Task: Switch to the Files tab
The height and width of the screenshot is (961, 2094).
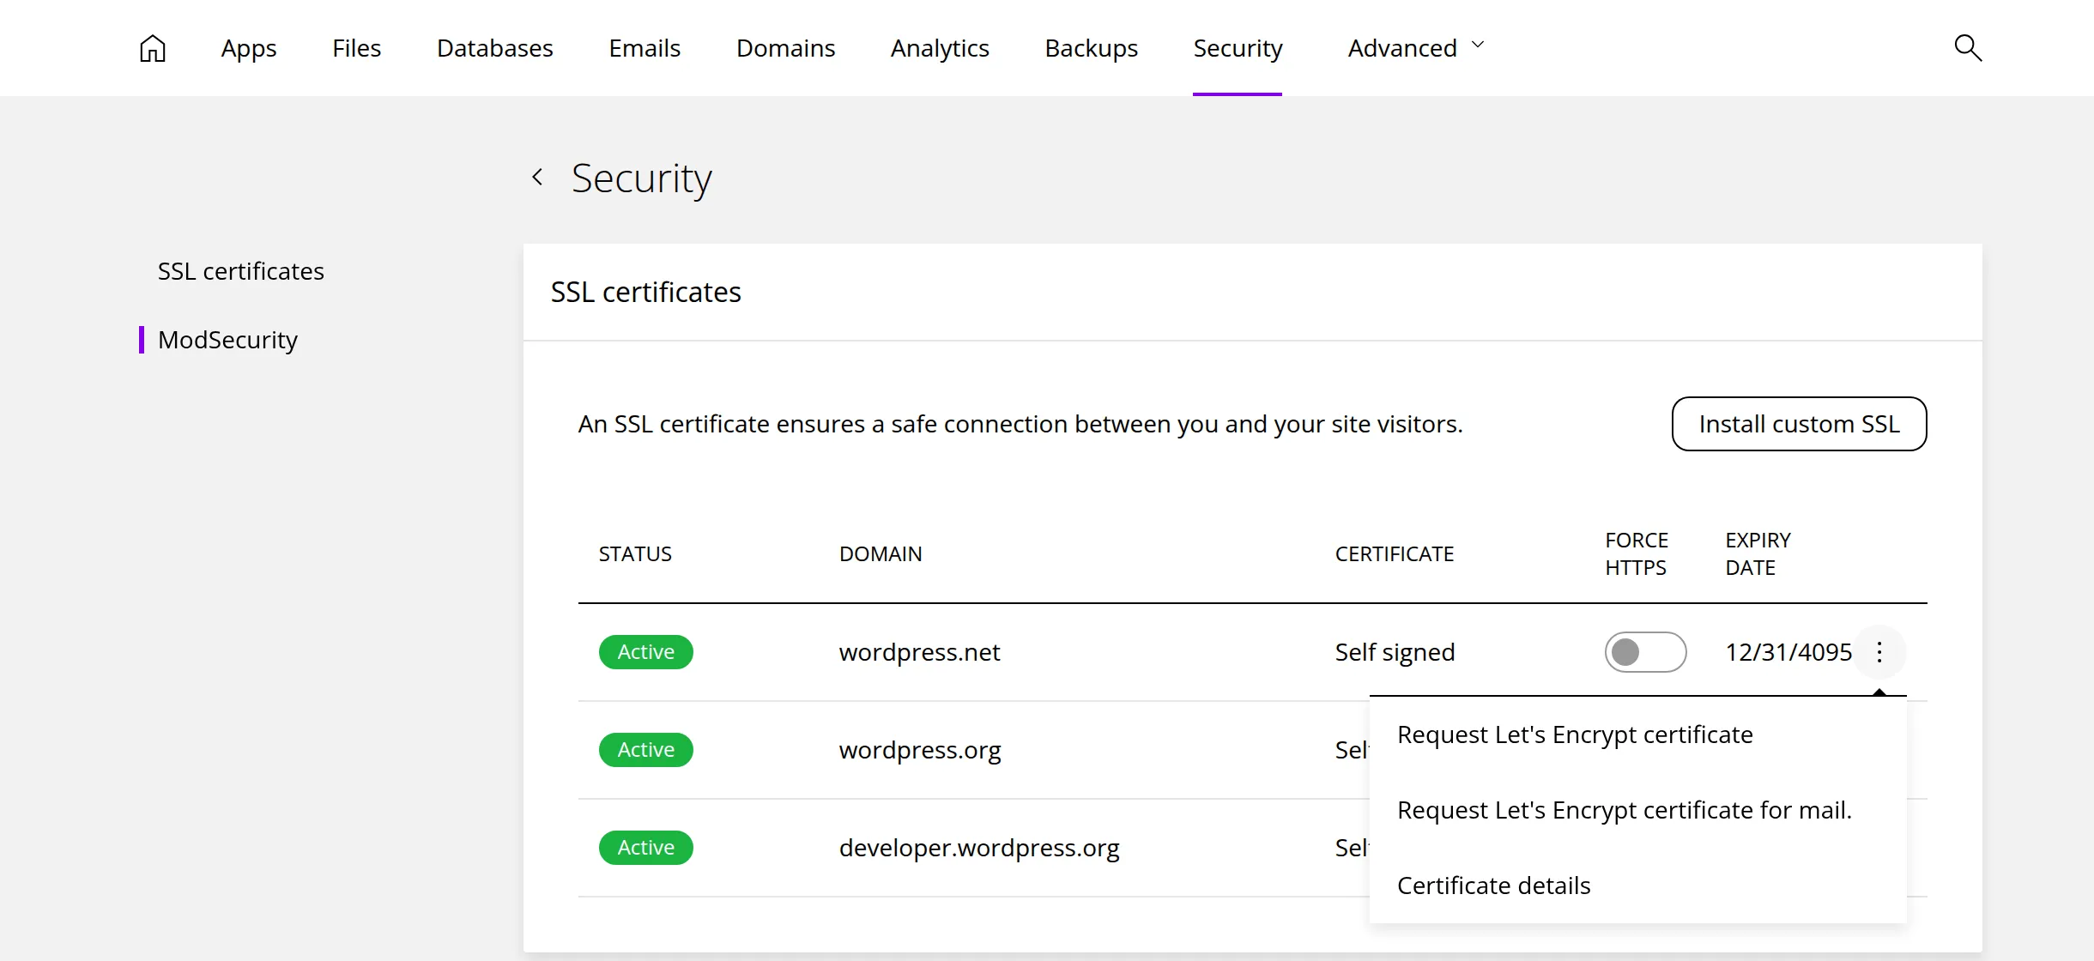Action: tap(356, 48)
